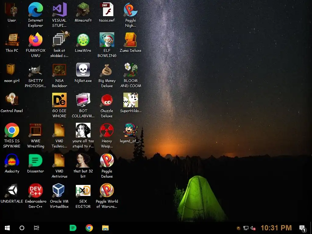The image size is (312, 234).
Task: Click the BOT COLLABVM... monitor icon
Action: pos(83,100)
